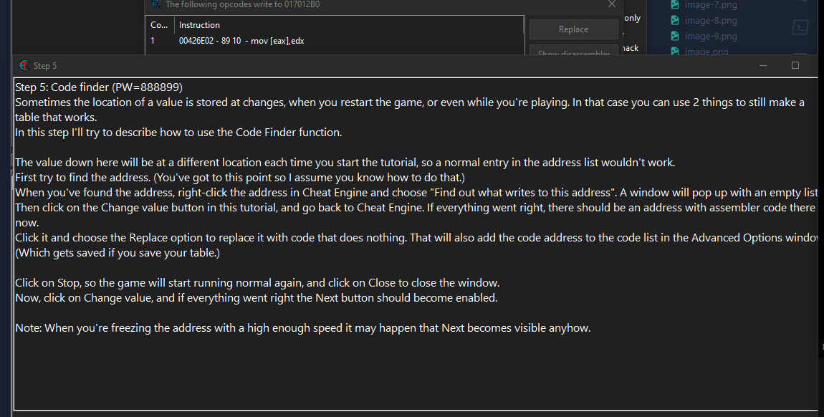Select the image.png filename in file list
Screen dimensions: 824x417
point(706,52)
